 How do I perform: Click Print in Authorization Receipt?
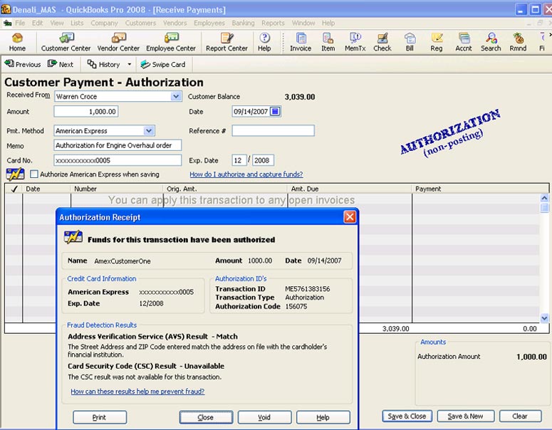coord(100,417)
